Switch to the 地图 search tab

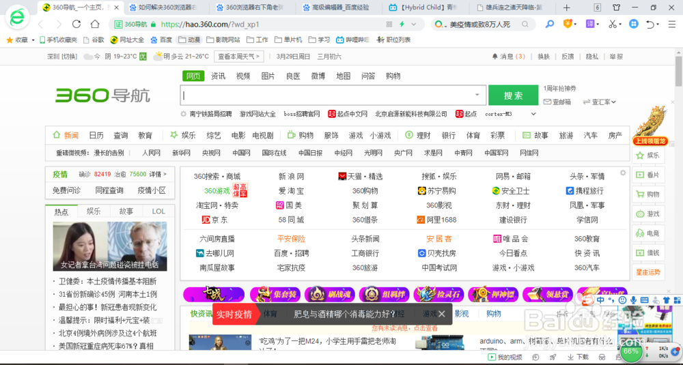344,76
